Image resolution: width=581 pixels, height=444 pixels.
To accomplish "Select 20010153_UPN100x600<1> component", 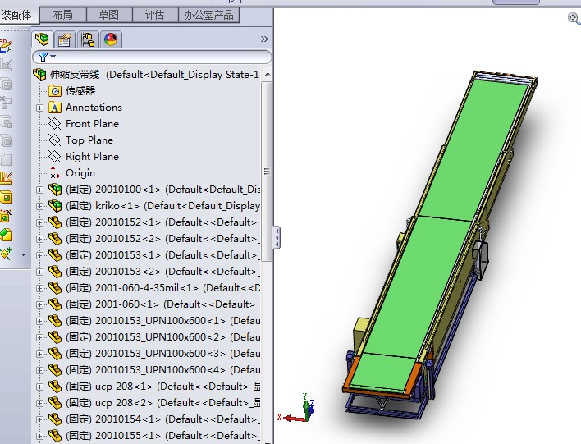I will point(154,321).
